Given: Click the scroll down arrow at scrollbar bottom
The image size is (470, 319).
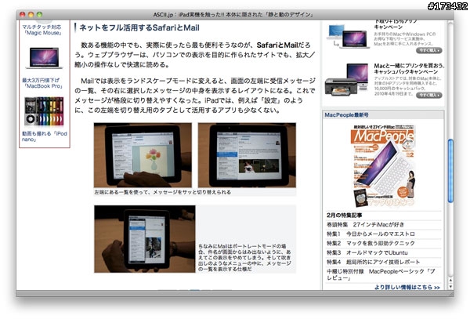Looking at the screenshot, I should coord(450,287).
